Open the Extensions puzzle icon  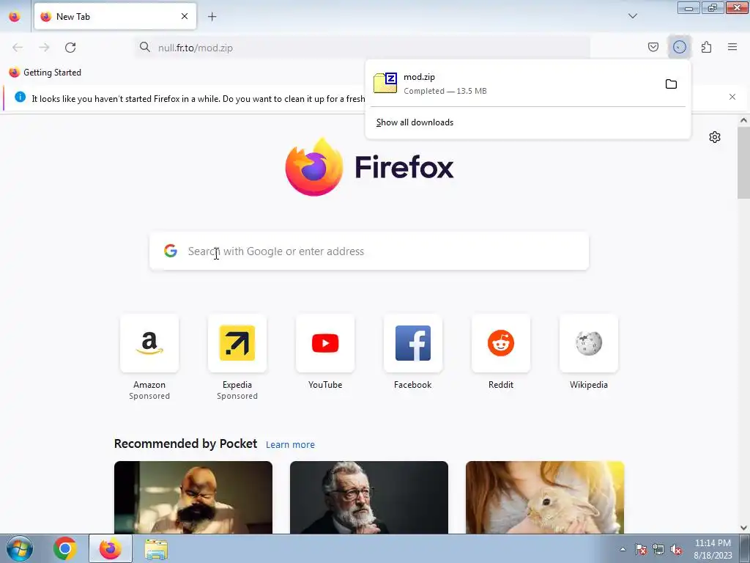point(706,47)
